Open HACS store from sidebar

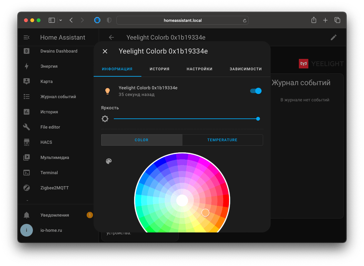coord(27,142)
